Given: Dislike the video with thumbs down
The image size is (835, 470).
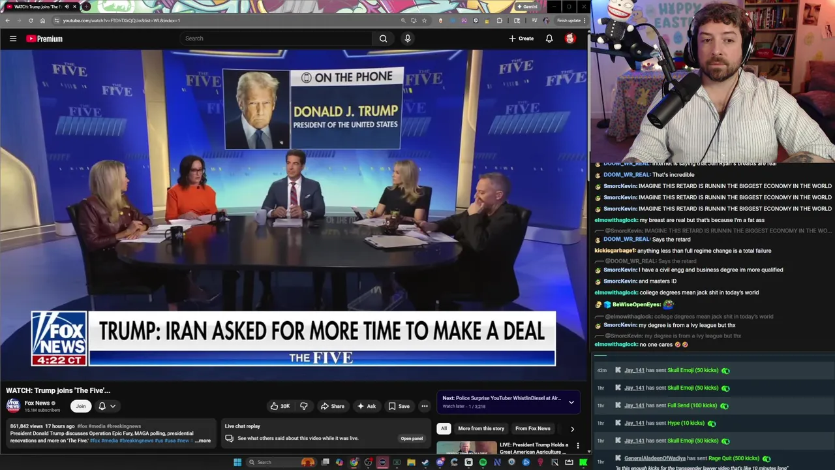Looking at the screenshot, I should click(x=304, y=406).
